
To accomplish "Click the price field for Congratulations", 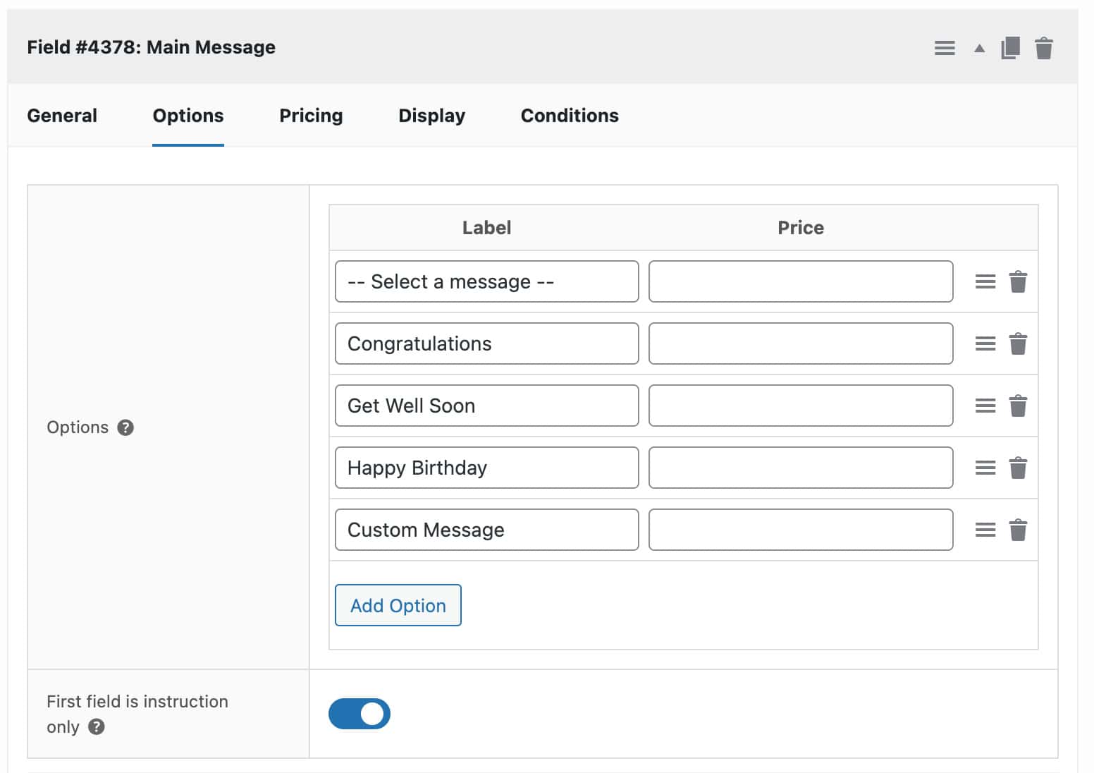I will (x=801, y=343).
